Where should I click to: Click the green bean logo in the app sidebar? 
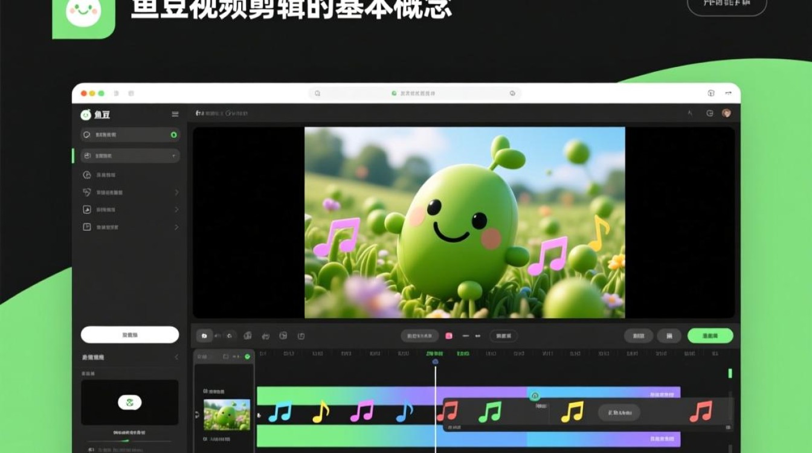(86, 115)
